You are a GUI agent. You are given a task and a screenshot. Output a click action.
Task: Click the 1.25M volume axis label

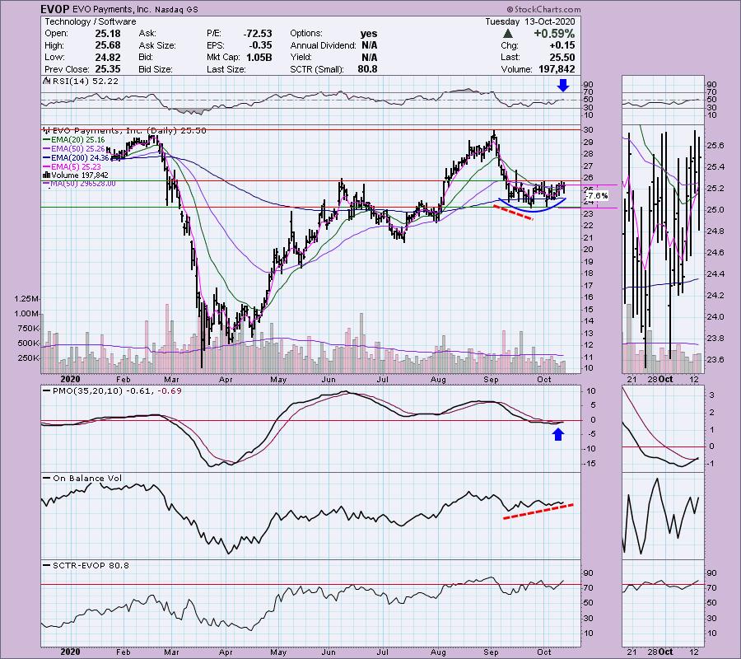point(26,299)
